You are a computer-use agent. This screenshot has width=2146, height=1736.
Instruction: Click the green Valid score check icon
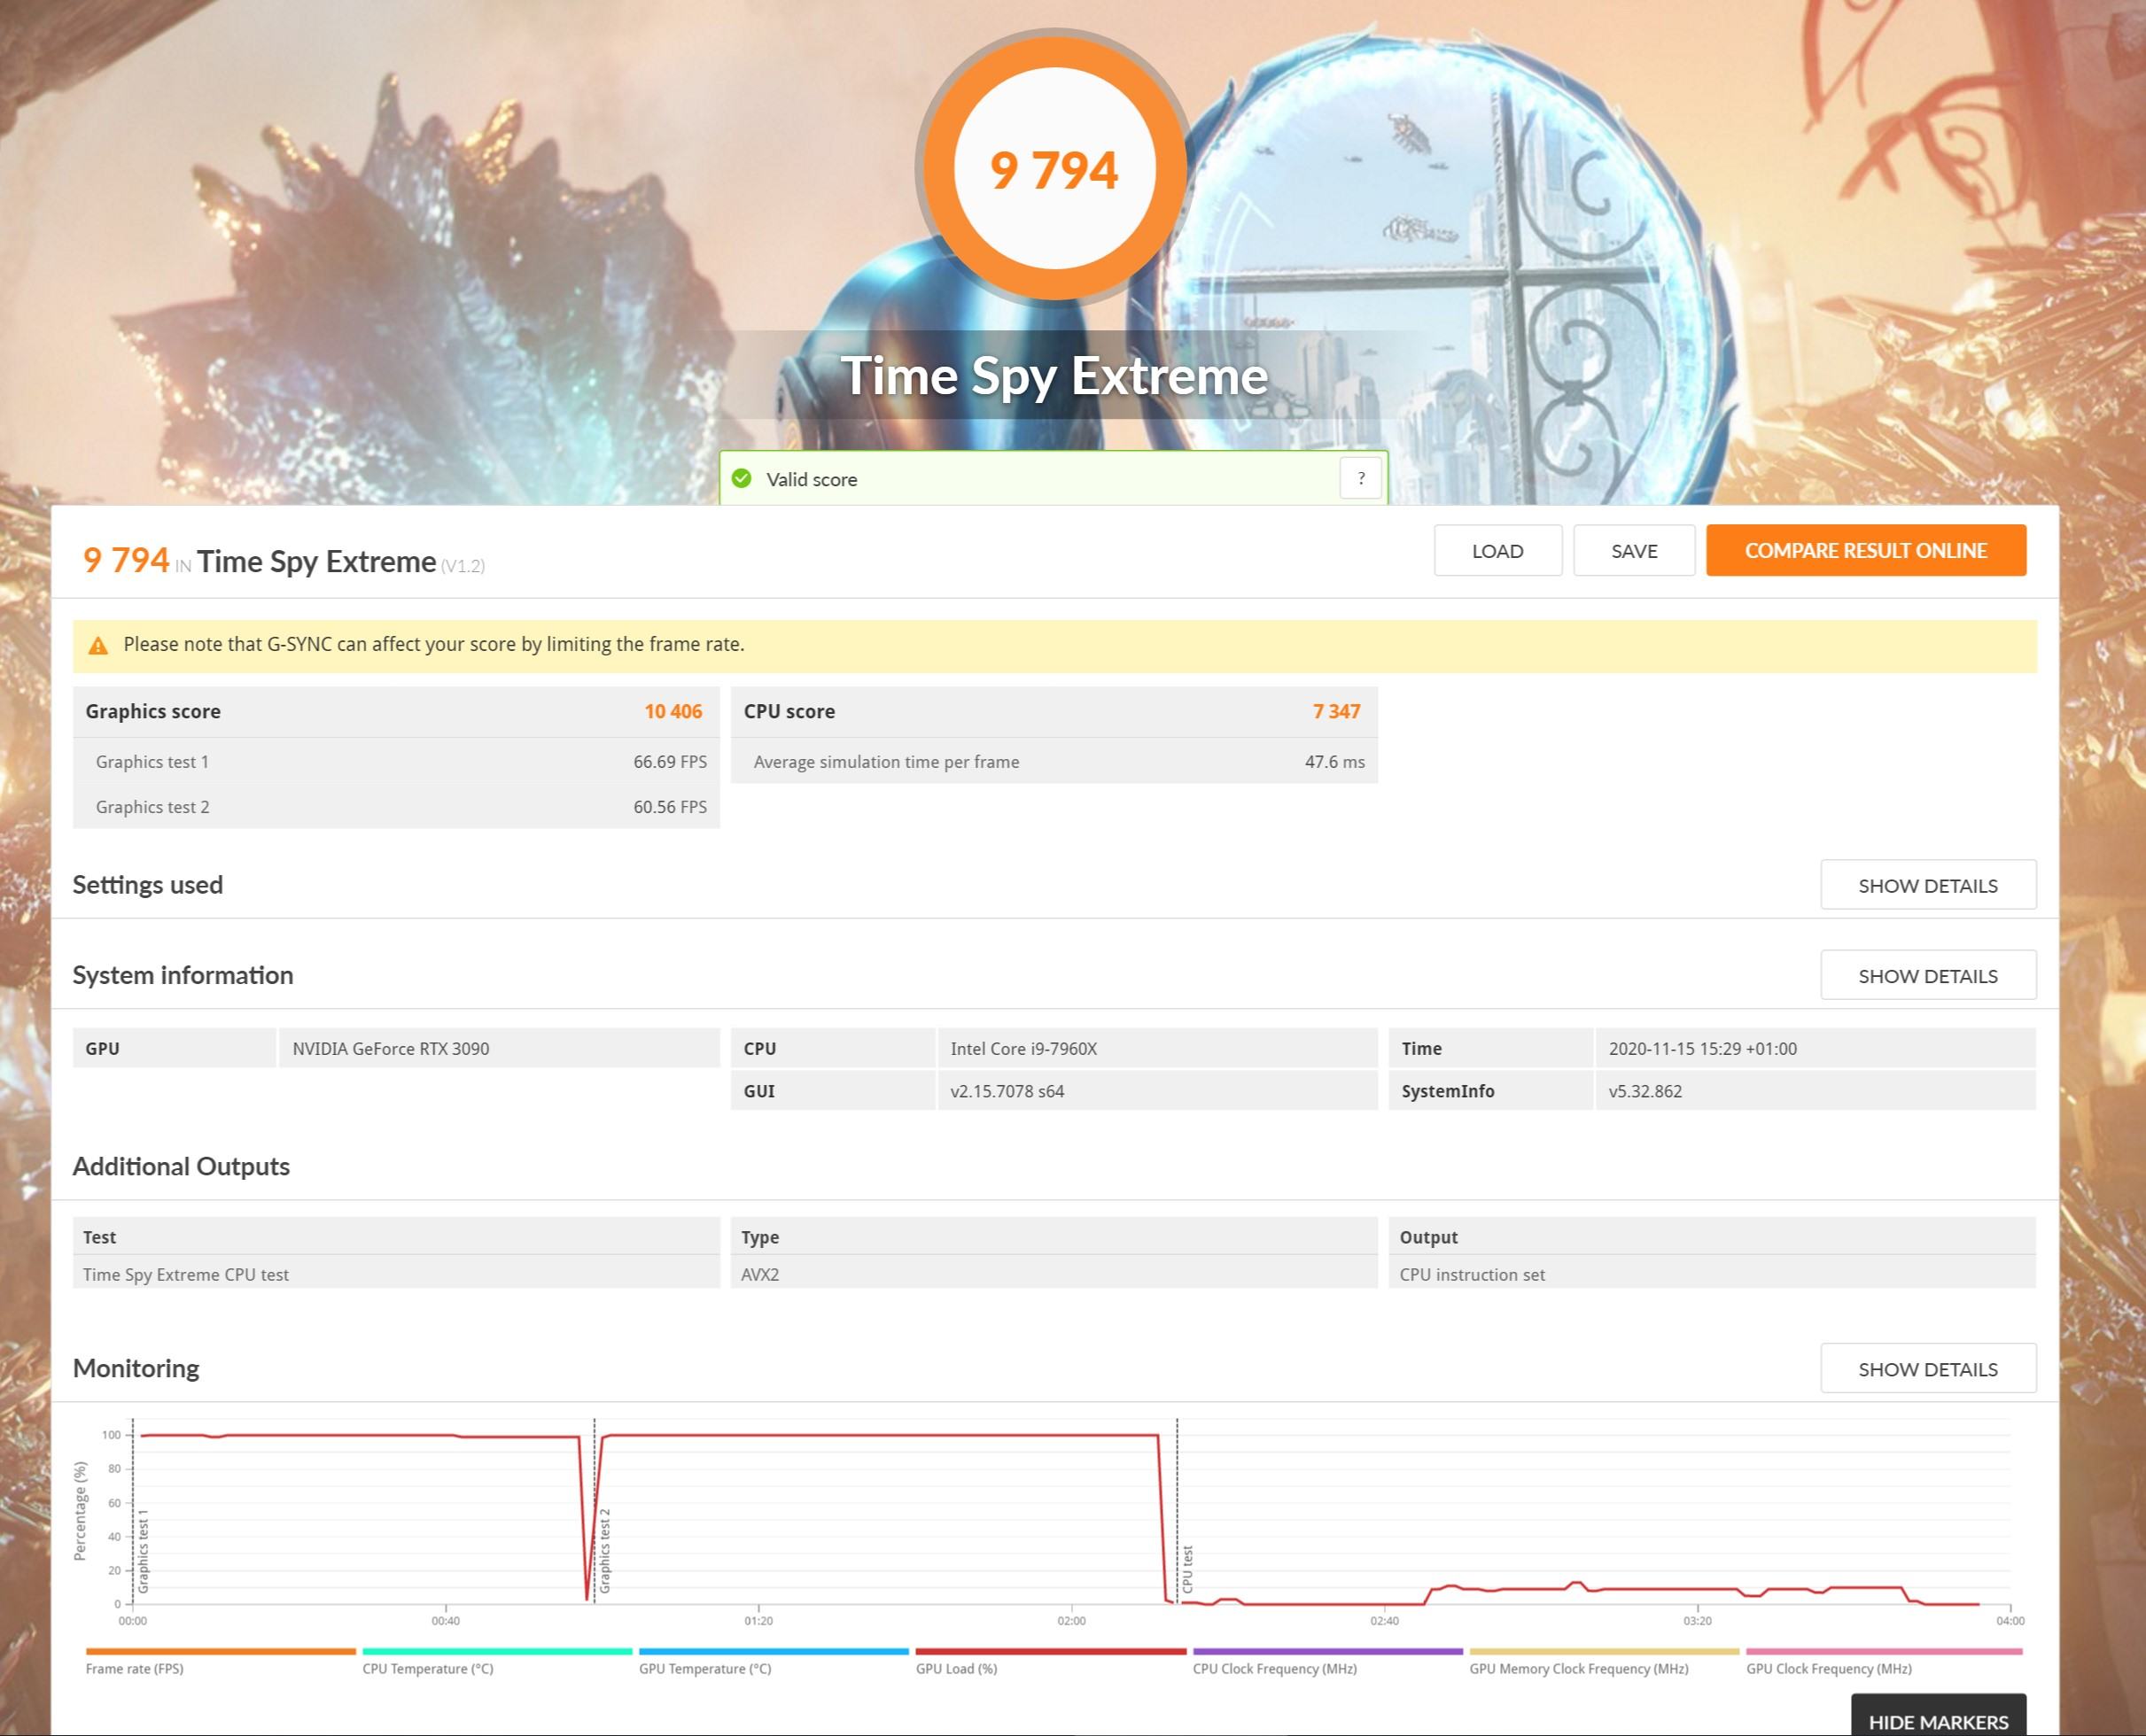(x=742, y=479)
